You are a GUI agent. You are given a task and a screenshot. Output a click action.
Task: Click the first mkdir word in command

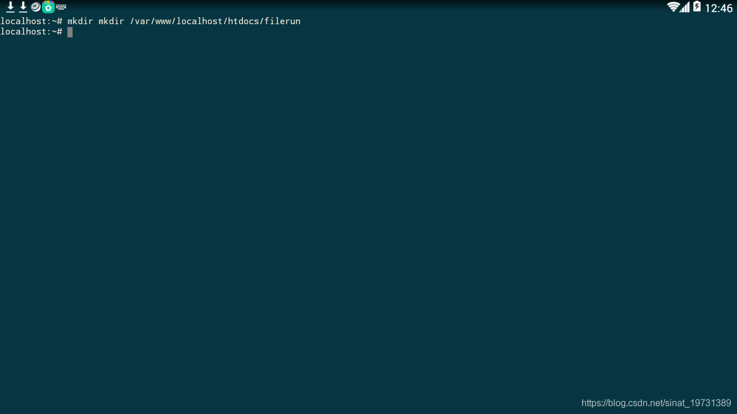[x=80, y=21]
